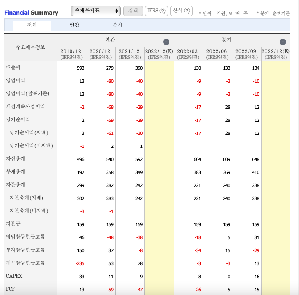Open the IFRS help button
Image resolution: width=299 pixels, height=295 pixels.
click(156, 11)
